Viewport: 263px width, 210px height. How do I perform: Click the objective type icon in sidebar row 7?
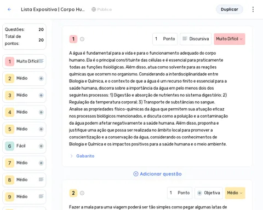point(41,163)
